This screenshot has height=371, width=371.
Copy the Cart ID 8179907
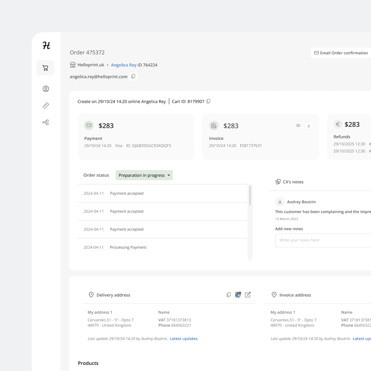(x=208, y=101)
